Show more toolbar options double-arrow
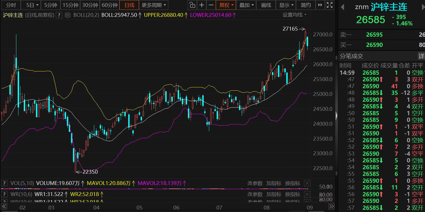The height and width of the screenshot is (212, 425). click(x=320, y=5)
